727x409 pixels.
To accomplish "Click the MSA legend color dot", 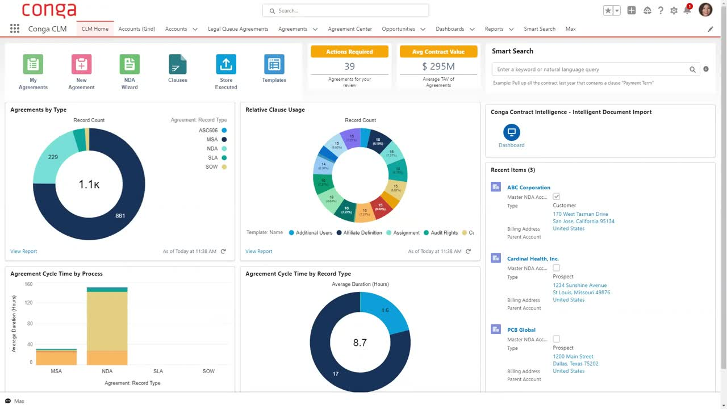I will point(224,139).
